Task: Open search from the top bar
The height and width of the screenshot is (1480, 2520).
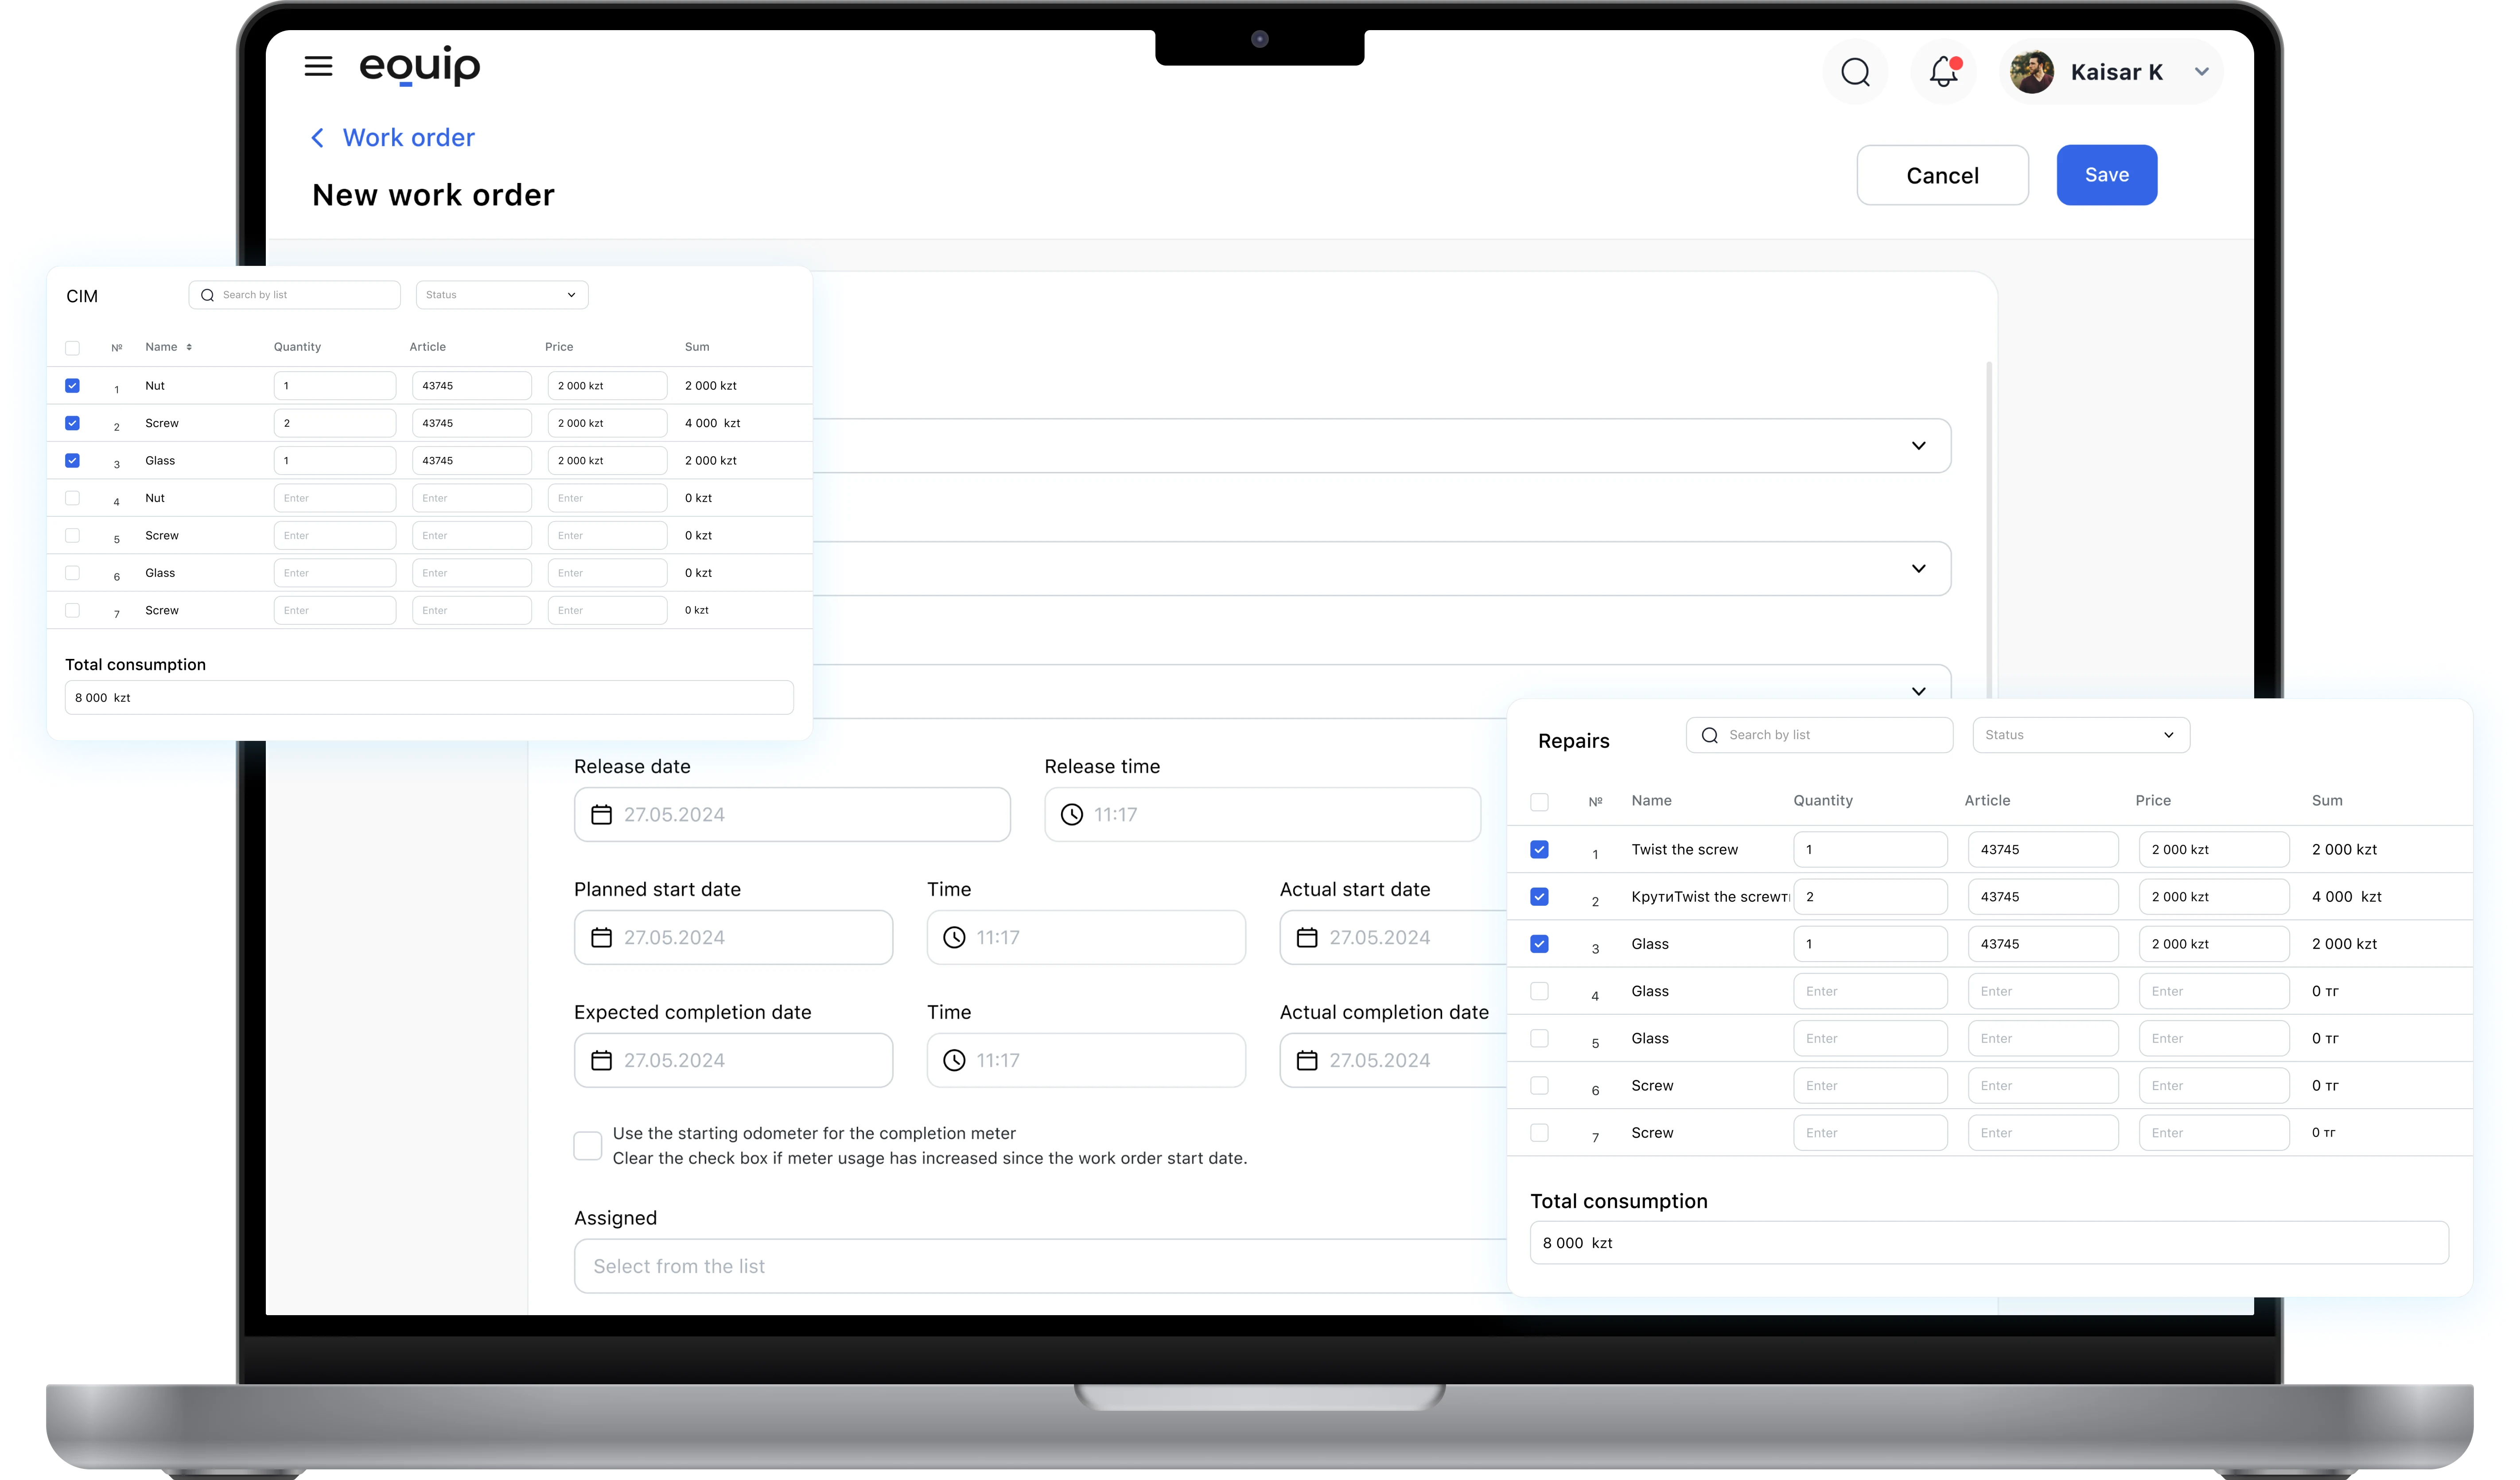Action: coord(1855,72)
